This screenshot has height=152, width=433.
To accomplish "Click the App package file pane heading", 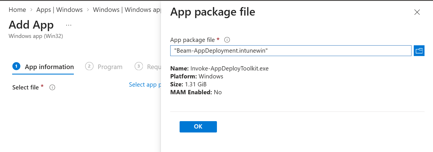I will coord(213,12).
